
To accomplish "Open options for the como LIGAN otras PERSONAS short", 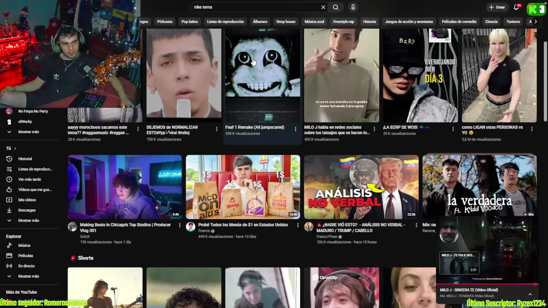I will [532, 129].
